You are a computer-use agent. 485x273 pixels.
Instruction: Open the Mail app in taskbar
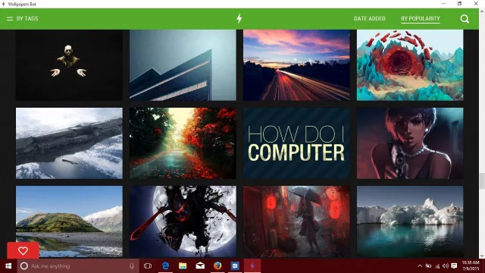coord(200,266)
